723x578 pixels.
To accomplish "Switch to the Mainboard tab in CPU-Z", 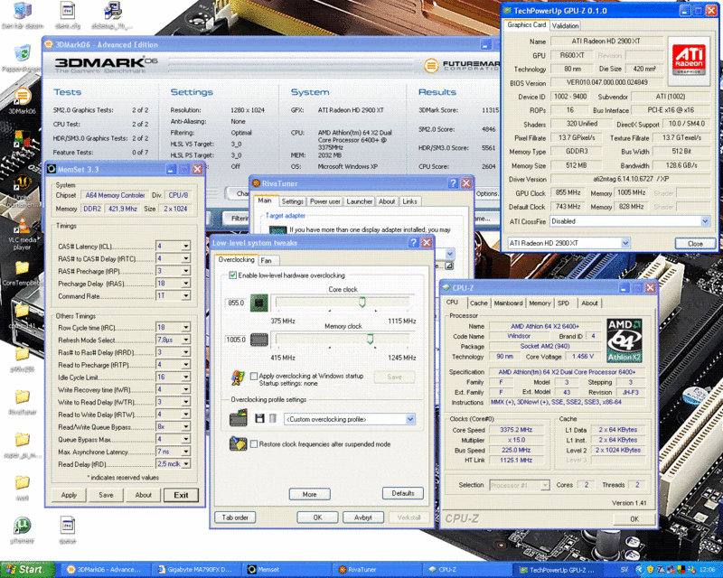I will coord(508,303).
